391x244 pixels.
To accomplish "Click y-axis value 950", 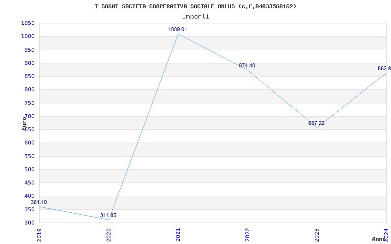I will (29, 50).
